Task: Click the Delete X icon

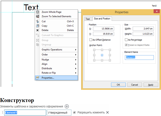Action: [38, 30]
